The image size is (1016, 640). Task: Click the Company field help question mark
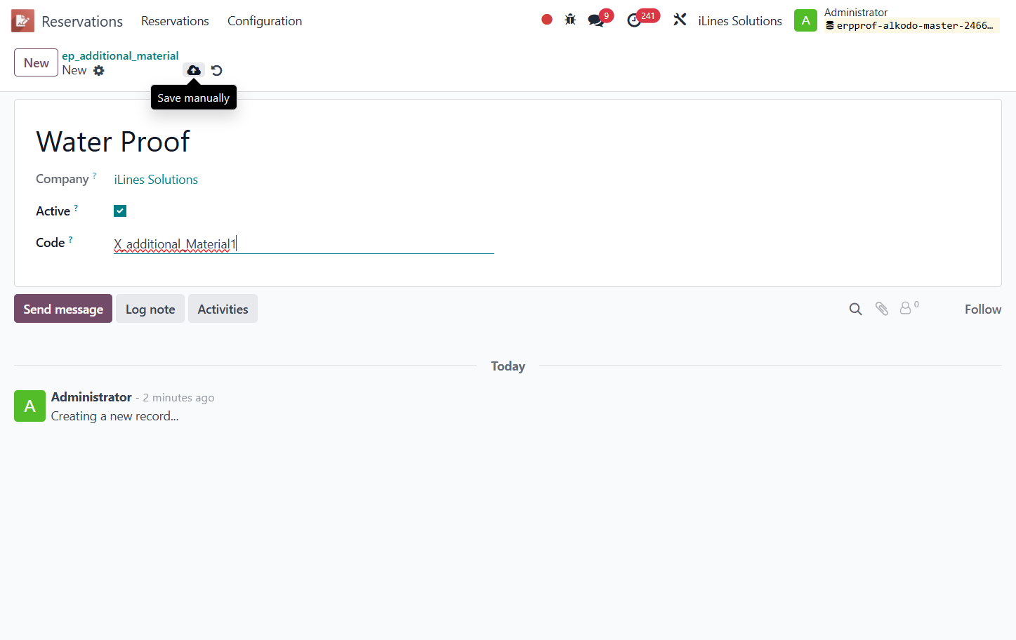[94, 175]
